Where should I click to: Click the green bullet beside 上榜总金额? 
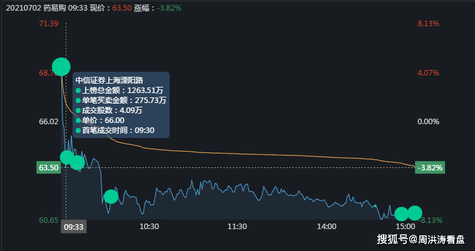78,90
